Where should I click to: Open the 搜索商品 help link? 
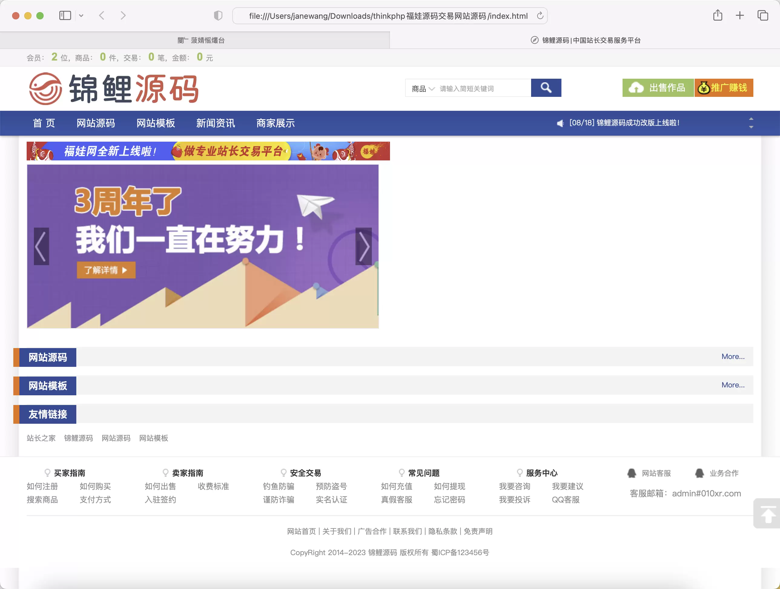[42, 500]
